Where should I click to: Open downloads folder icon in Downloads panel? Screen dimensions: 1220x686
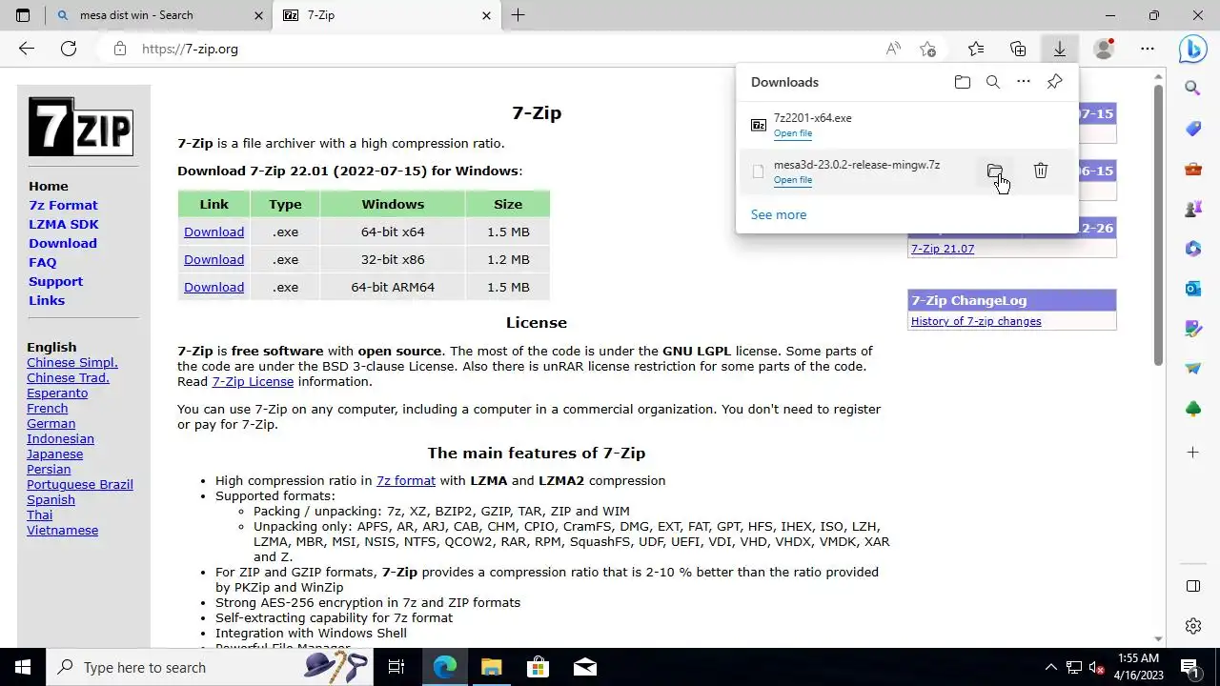pyautogui.click(x=963, y=82)
